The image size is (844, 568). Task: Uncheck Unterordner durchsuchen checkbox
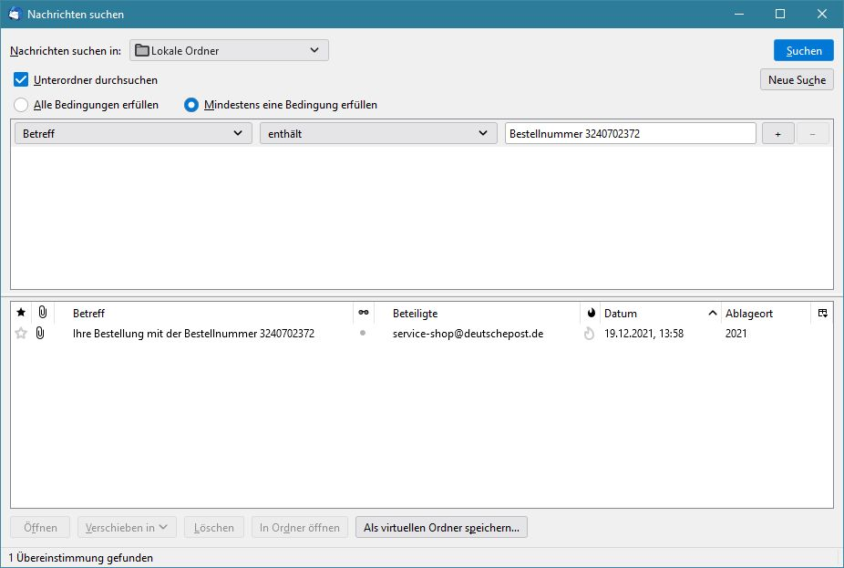(22, 79)
